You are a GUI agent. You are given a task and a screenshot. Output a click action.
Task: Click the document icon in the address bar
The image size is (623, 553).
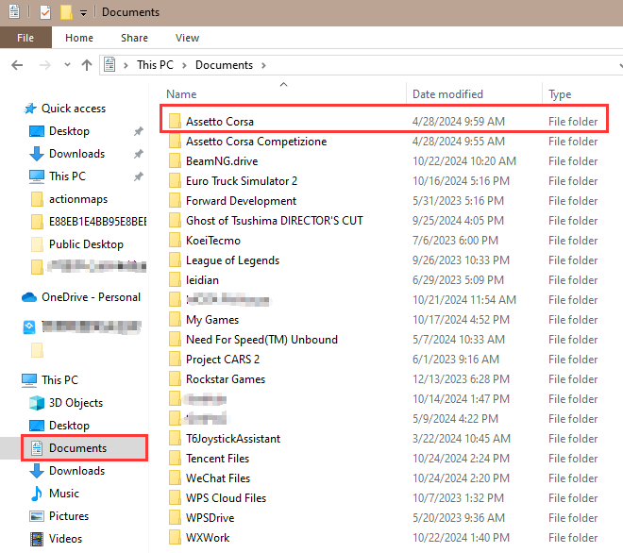(x=109, y=64)
